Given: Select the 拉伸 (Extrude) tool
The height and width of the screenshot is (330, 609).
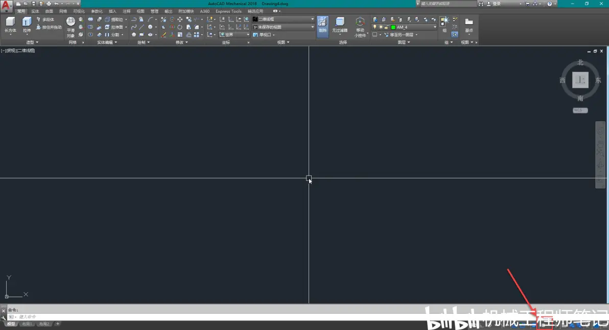Looking at the screenshot, I should click(x=27, y=25).
